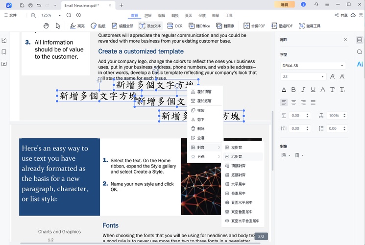Open the search icon in right sidebar
The width and height of the screenshot is (365, 245).
click(360, 52)
